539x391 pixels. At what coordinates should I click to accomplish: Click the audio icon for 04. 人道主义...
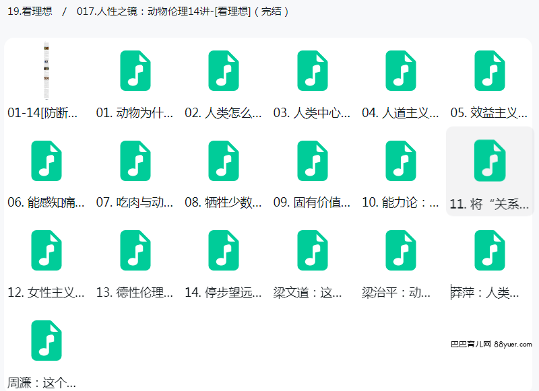coord(401,71)
